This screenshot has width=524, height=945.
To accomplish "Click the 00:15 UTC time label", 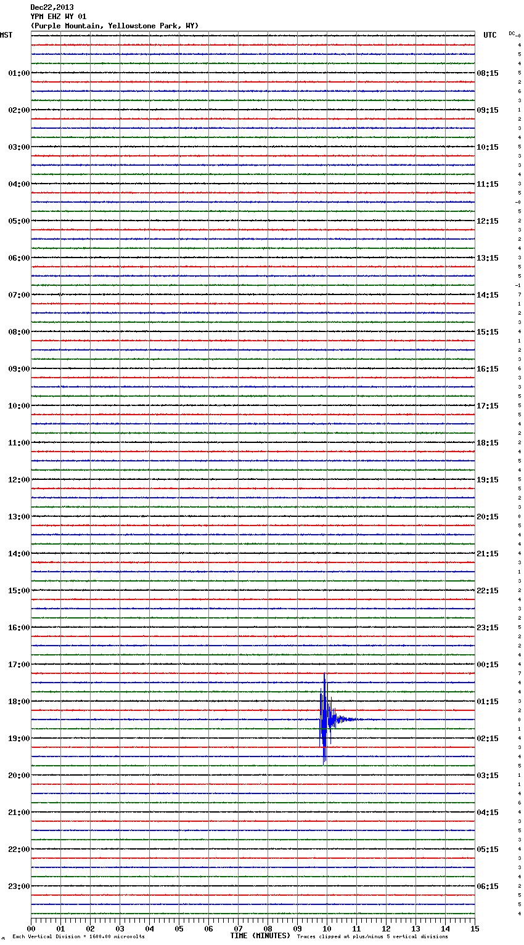I will click(x=488, y=665).
